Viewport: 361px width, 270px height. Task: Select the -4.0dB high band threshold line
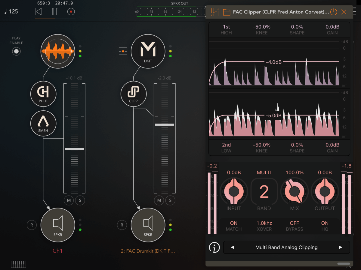274,62
